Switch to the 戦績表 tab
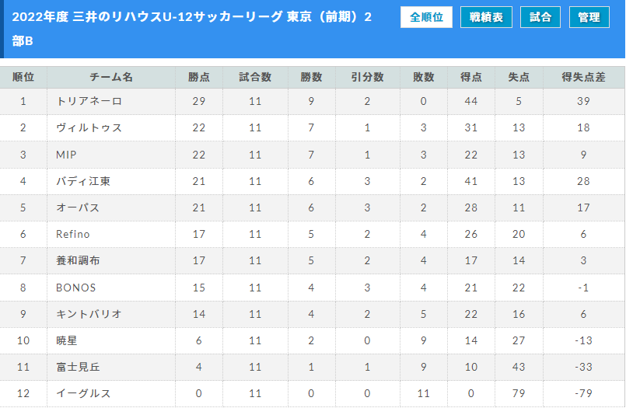Screen dimensions: 626x408 click(486, 17)
